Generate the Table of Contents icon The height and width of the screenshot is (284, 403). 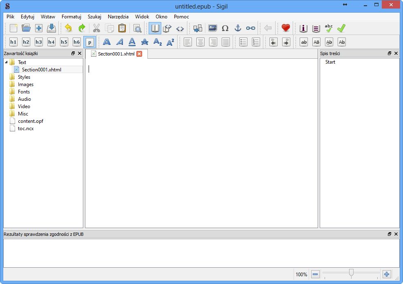pos(316,28)
